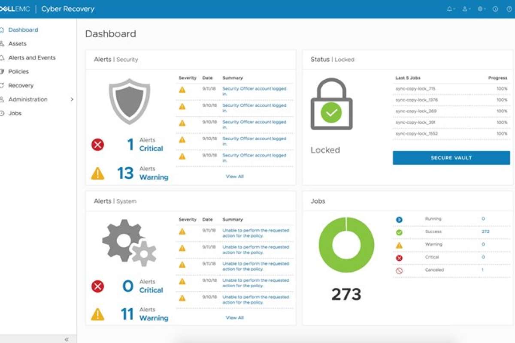
Task: Expand the Administration submenu chevron
Action: (x=72, y=99)
